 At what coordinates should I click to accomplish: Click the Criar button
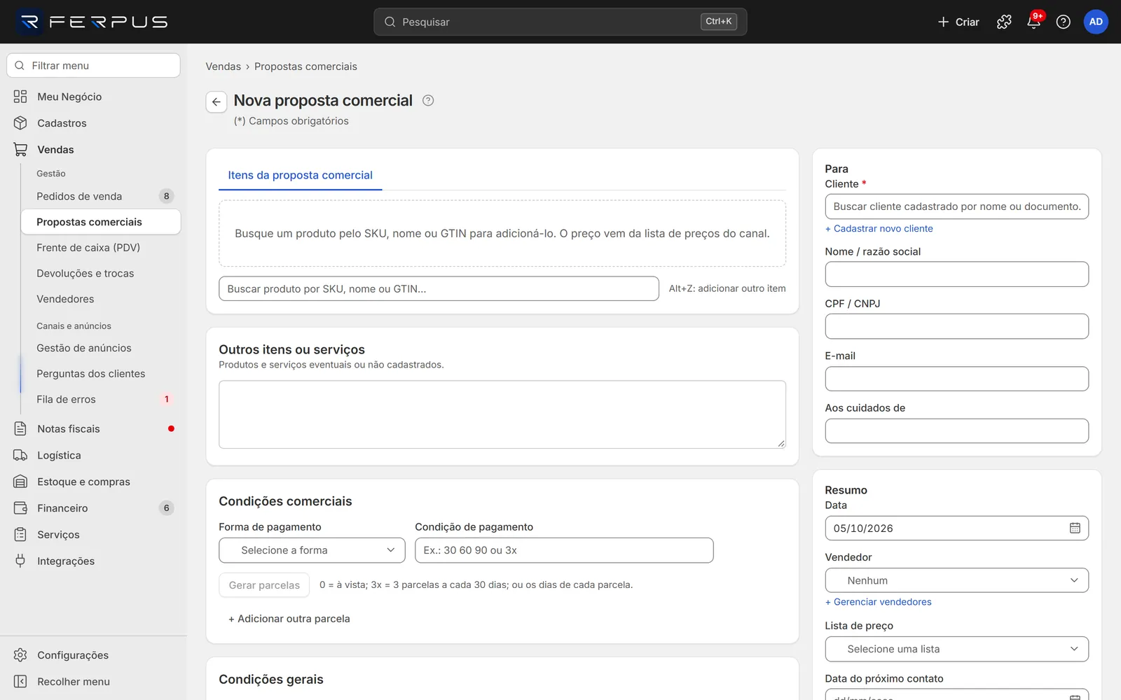point(958,22)
